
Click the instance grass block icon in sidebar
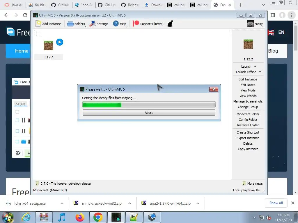pos(248,44)
